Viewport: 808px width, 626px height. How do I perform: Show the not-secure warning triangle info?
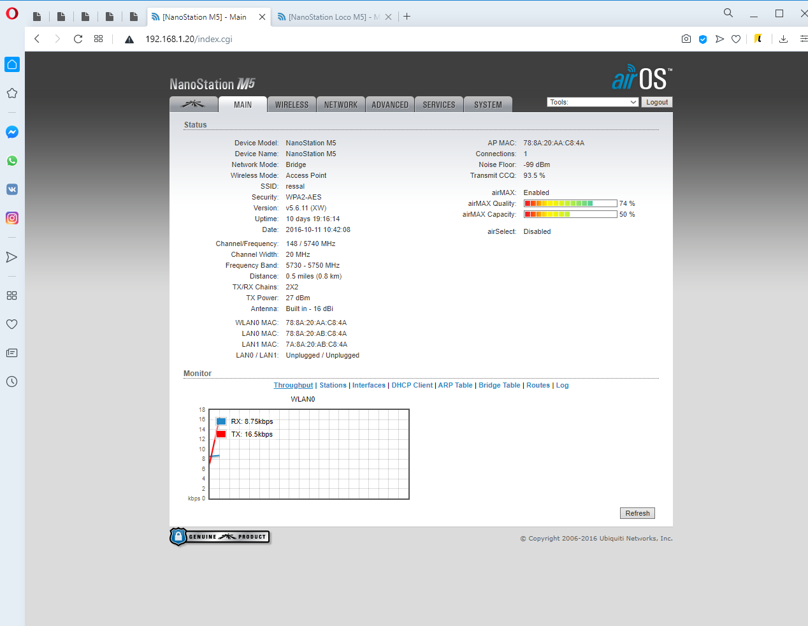pyautogui.click(x=129, y=40)
